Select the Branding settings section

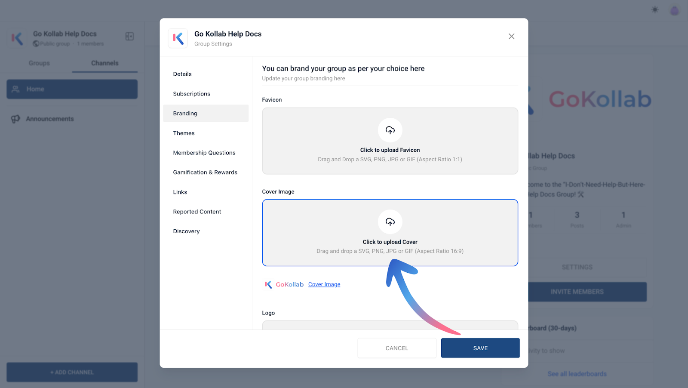tap(206, 113)
